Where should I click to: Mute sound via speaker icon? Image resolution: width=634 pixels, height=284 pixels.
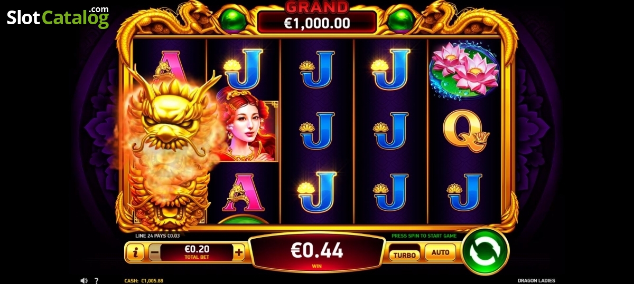tap(83, 280)
